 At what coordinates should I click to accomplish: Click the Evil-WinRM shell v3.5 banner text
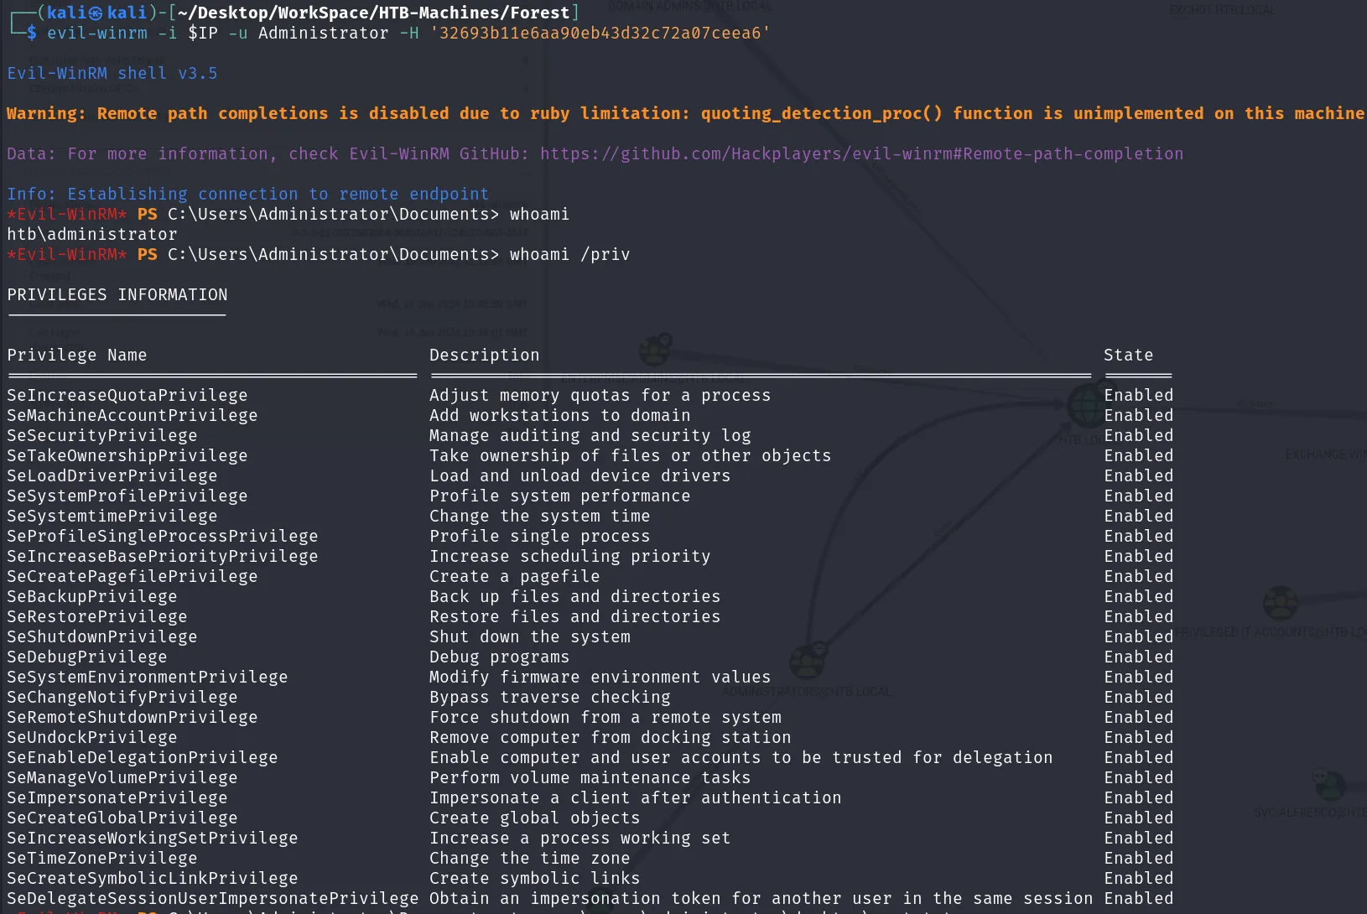[112, 73]
